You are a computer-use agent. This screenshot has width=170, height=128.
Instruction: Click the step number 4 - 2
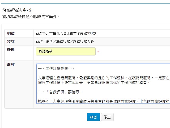[27, 10]
